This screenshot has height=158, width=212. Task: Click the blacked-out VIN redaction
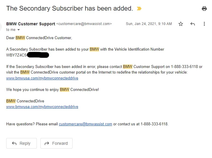point(38,55)
